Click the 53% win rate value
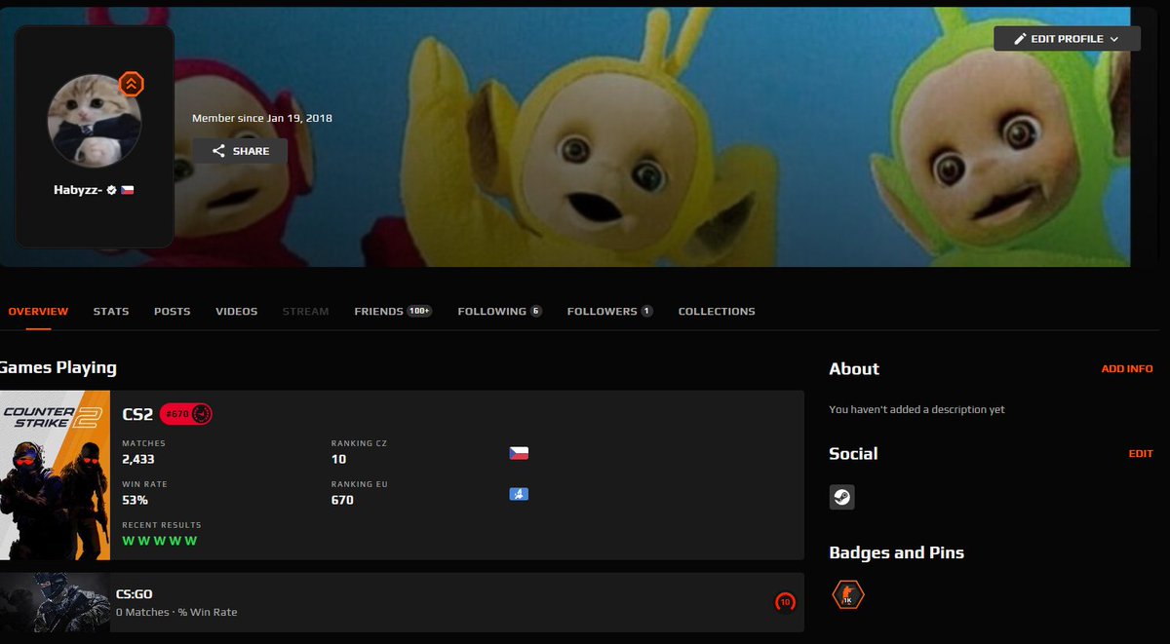Viewport: 1170px width, 644px height. [135, 500]
